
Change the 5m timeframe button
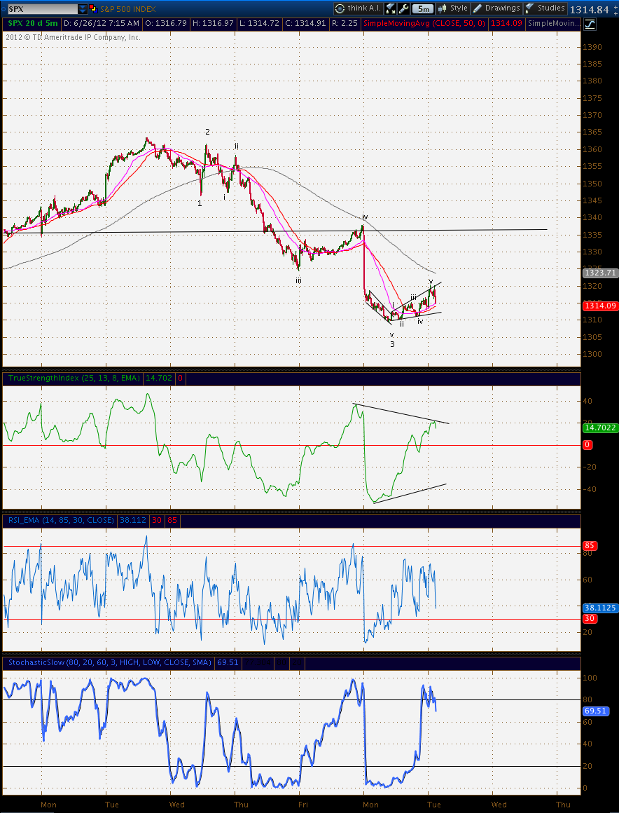click(423, 8)
